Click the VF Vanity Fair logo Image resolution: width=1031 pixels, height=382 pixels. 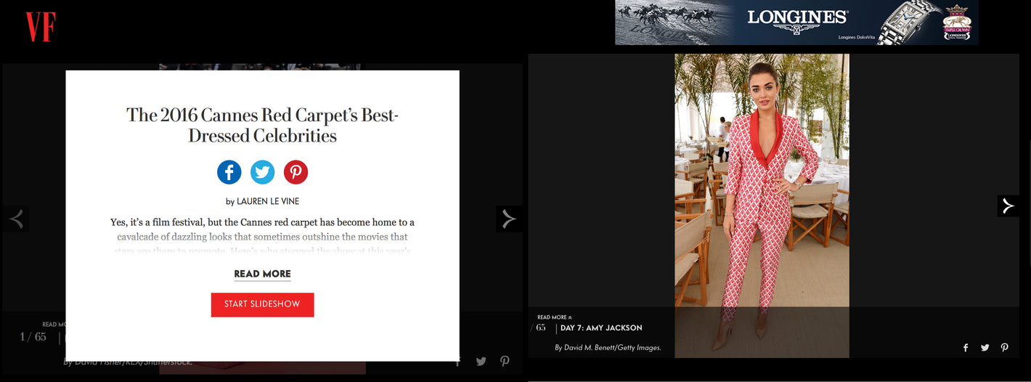tap(41, 27)
